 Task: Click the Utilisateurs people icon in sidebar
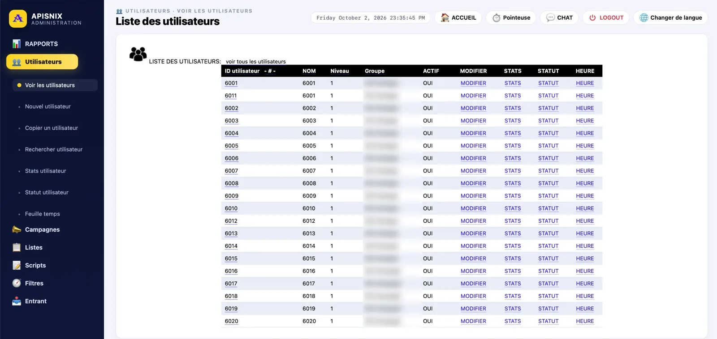pyautogui.click(x=17, y=62)
